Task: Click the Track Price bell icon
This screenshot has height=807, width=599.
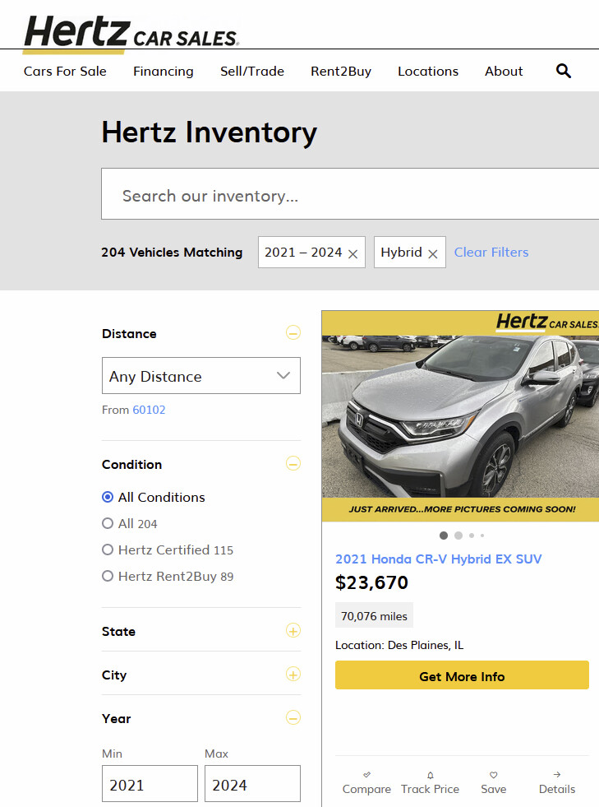Action: pyautogui.click(x=430, y=775)
